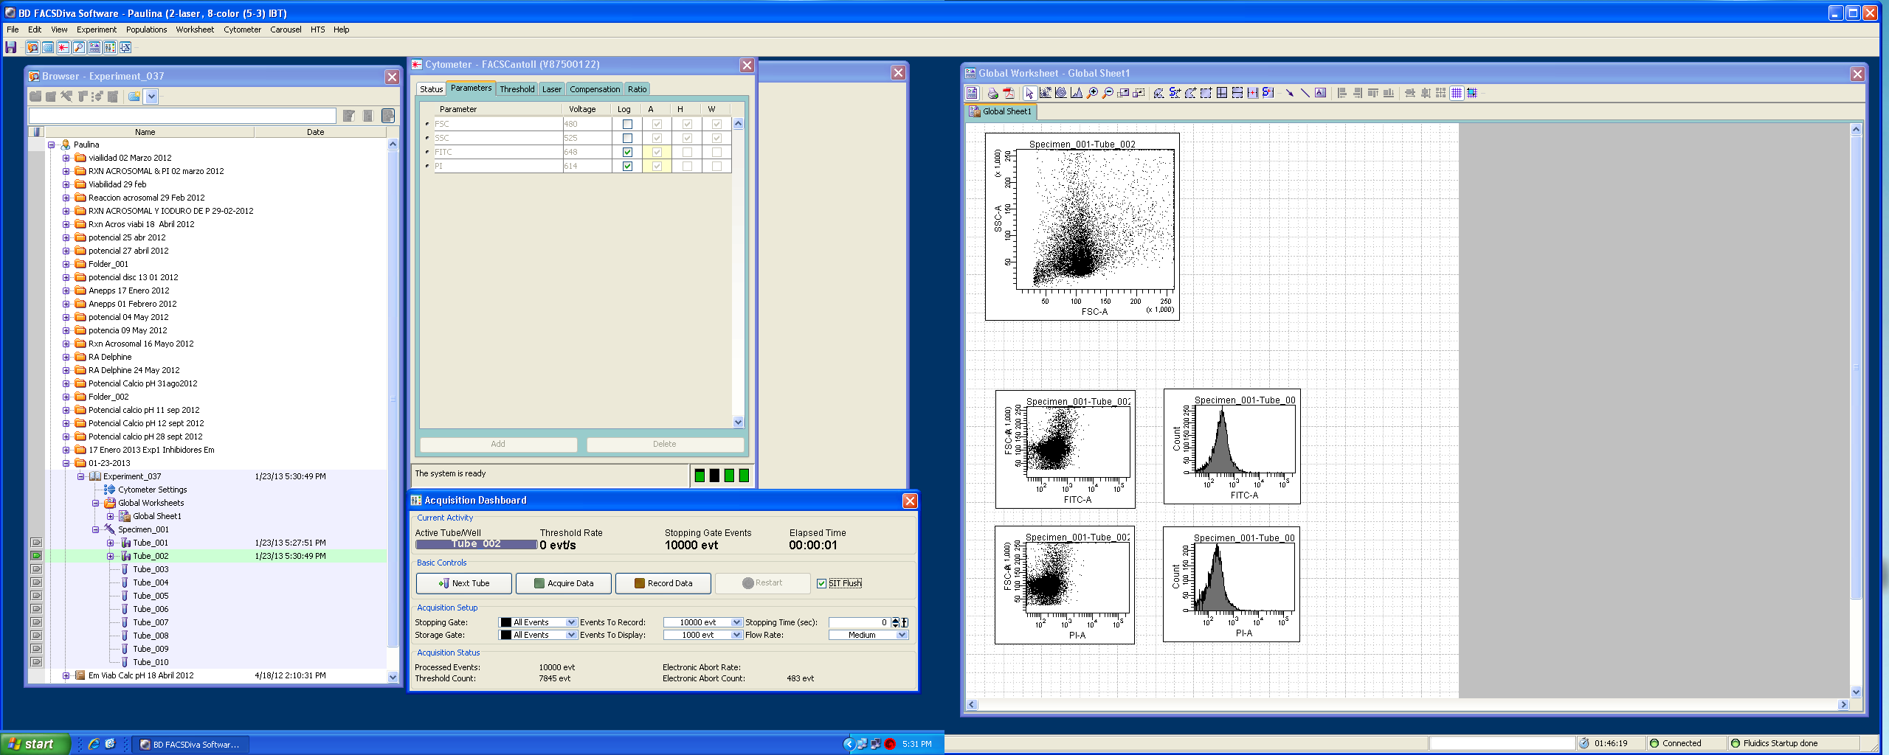Click the Cytometer laser window toolbar icon
The image size is (1889, 755).
tap(63, 48)
